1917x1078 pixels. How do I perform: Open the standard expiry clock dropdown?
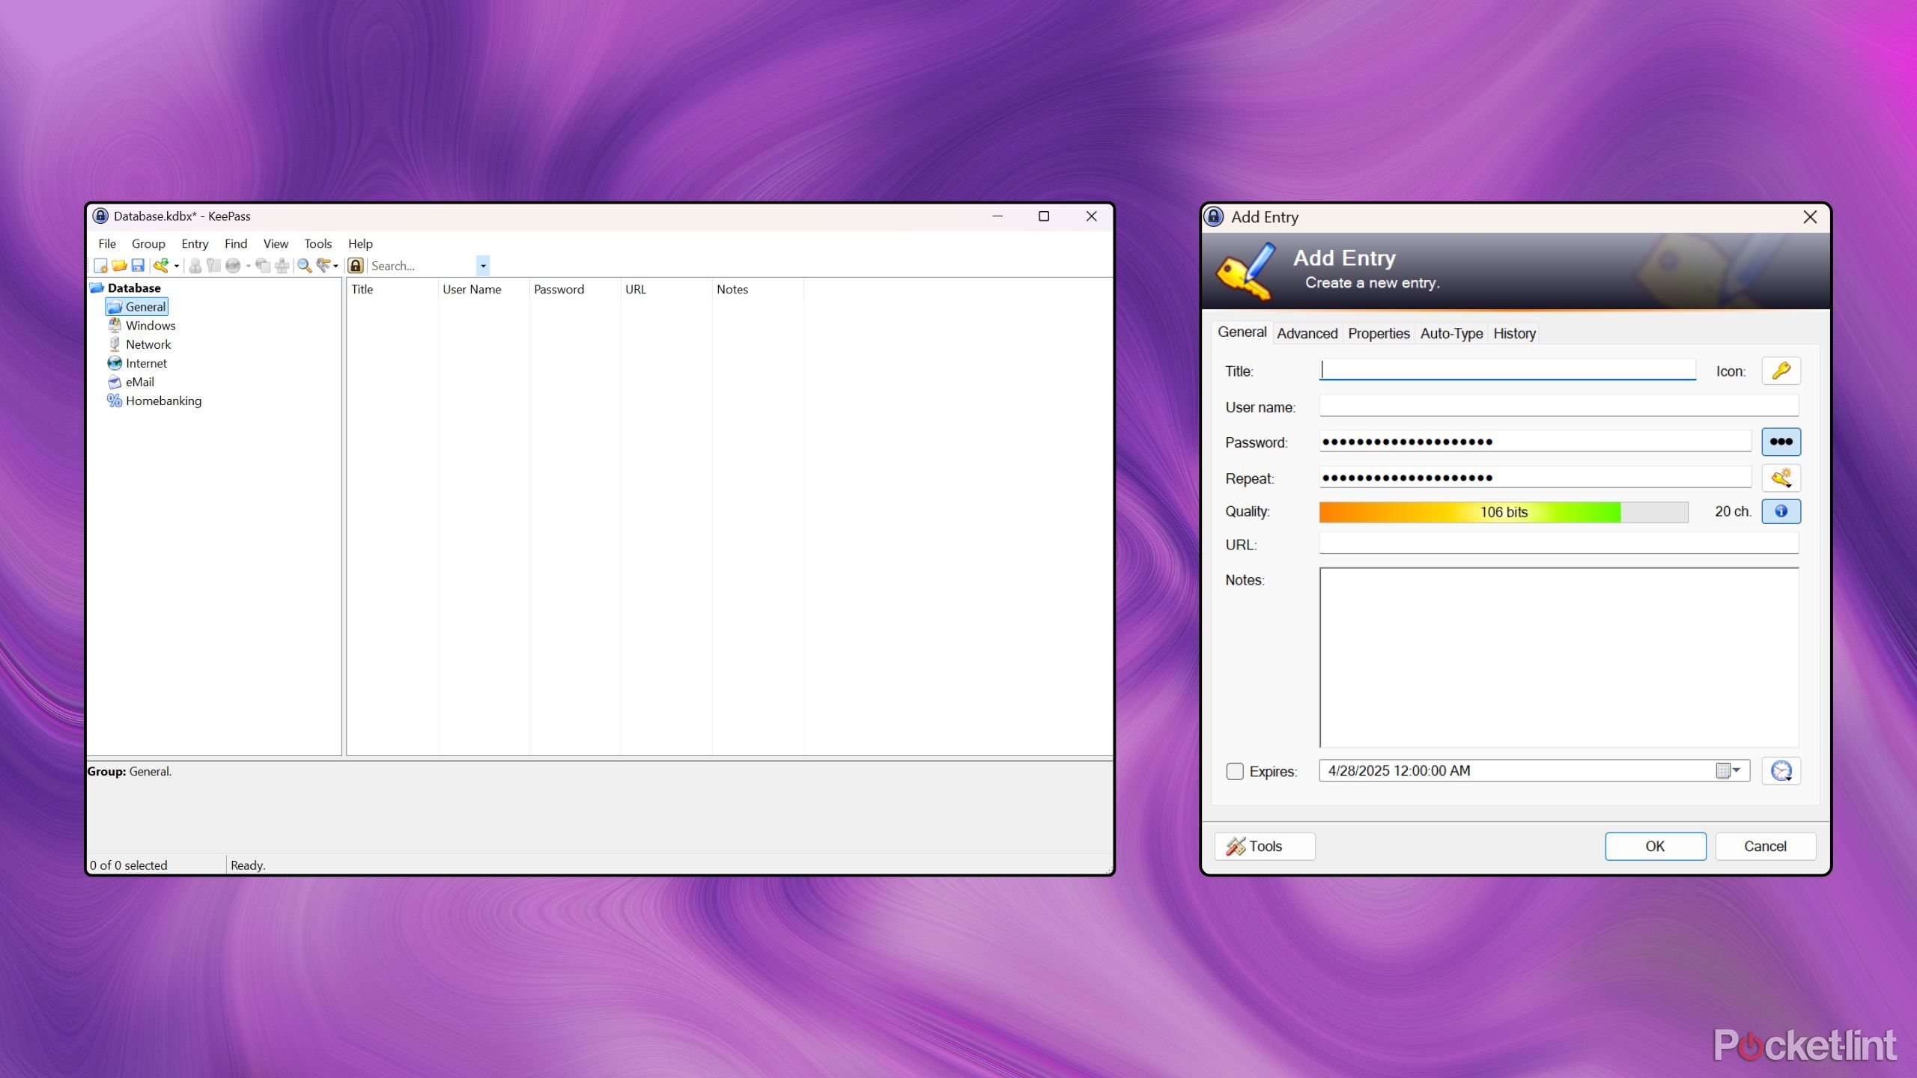[1781, 771]
